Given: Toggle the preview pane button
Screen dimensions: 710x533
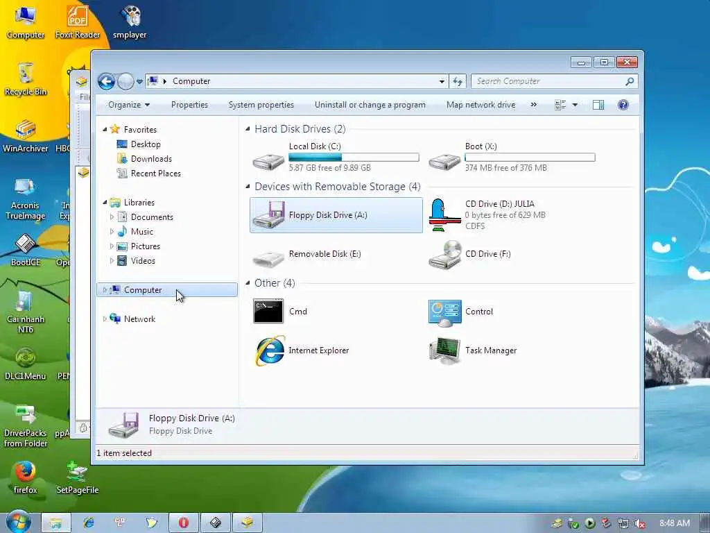Looking at the screenshot, I should (x=598, y=105).
